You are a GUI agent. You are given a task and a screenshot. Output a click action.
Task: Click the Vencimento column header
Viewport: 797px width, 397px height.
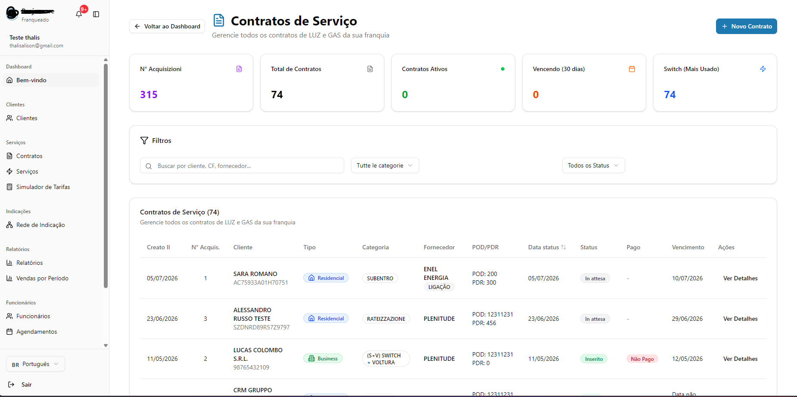coord(688,247)
